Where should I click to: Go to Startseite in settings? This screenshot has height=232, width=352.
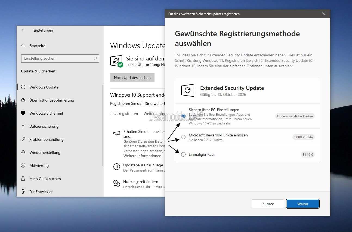coord(37,46)
